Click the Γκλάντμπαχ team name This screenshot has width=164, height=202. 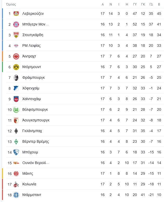[x=32, y=131]
